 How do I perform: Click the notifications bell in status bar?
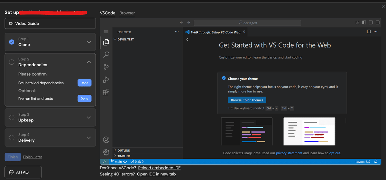[376, 162]
